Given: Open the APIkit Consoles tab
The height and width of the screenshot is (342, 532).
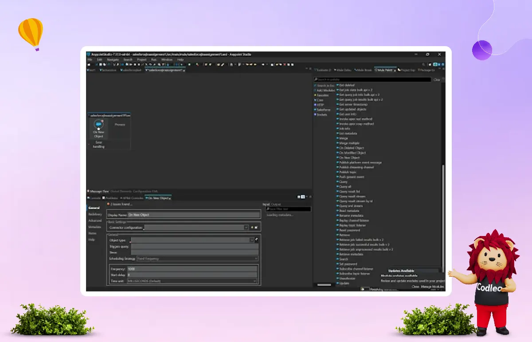Looking at the screenshot, I should [131, 198].
